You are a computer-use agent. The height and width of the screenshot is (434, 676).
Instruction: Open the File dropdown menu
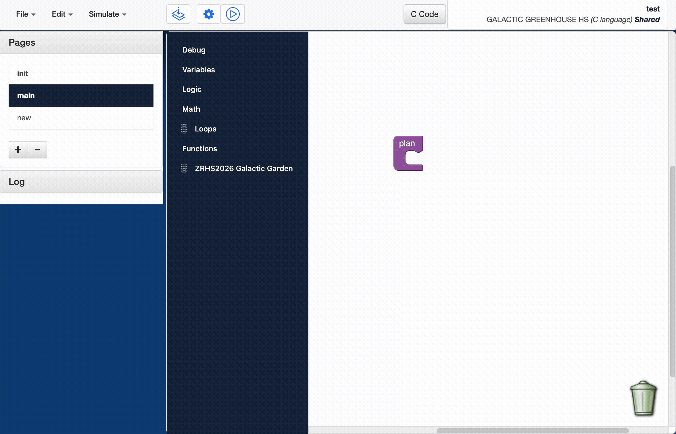[x=25, y=14]
